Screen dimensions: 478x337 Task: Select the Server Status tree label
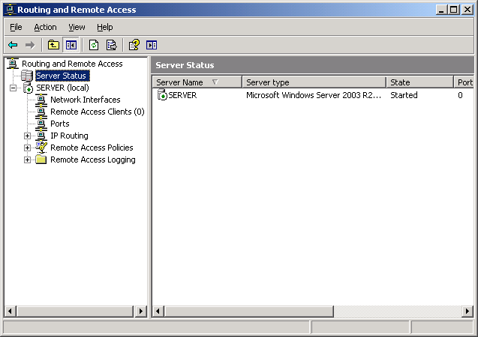point(62,76)
